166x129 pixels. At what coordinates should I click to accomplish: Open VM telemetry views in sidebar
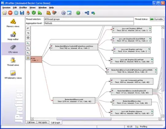(x=13, y=75)
